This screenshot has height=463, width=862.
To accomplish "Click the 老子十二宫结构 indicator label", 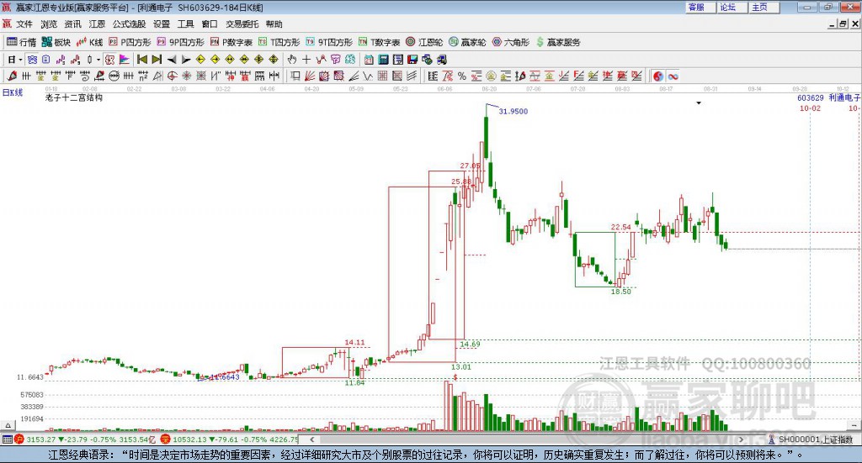I will tap(74, 97).
